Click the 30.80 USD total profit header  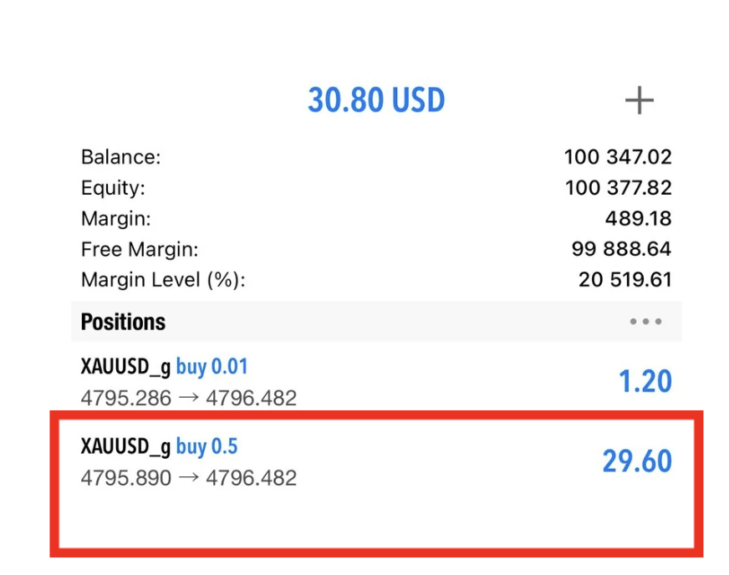pyautogui.click(x=376, y=101)
